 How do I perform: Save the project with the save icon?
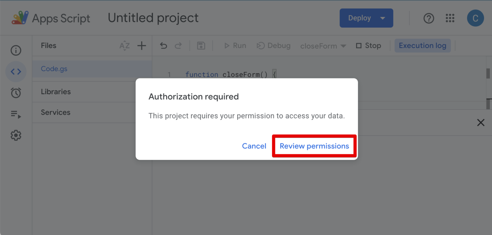[201, 45]
